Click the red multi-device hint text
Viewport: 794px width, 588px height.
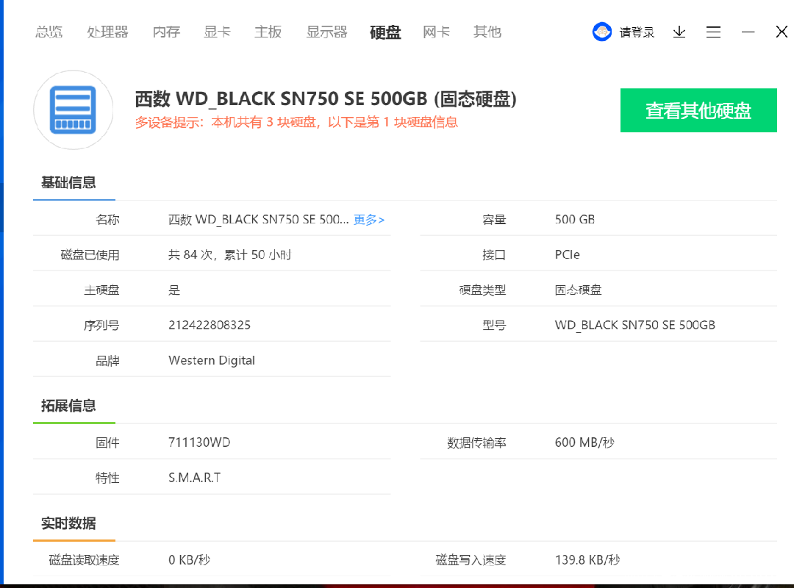pyautogui.click(x=296, y=122)
